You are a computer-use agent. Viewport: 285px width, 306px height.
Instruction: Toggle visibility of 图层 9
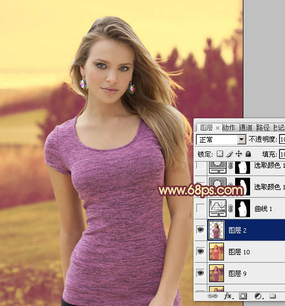click(201, 273)
